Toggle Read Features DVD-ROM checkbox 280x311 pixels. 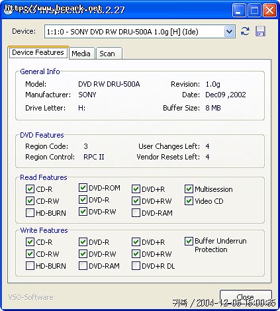tap(83, 188)
